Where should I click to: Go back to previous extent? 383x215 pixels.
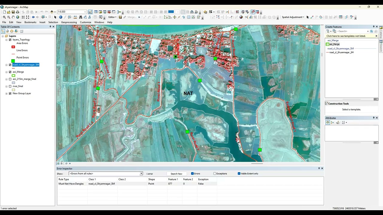pyautogui.click(x=33, y=17)
